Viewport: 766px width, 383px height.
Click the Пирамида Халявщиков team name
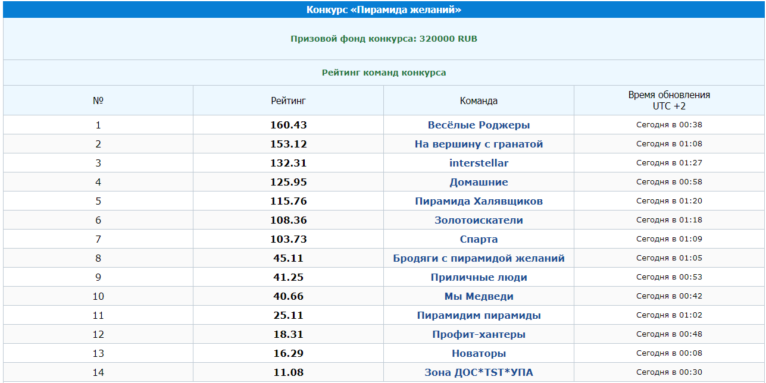pos(479,201)
